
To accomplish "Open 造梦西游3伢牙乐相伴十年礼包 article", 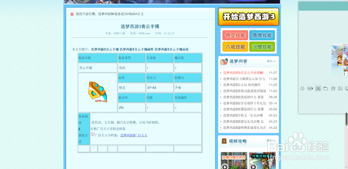I will pyautogui.click(x=244, y=103).
